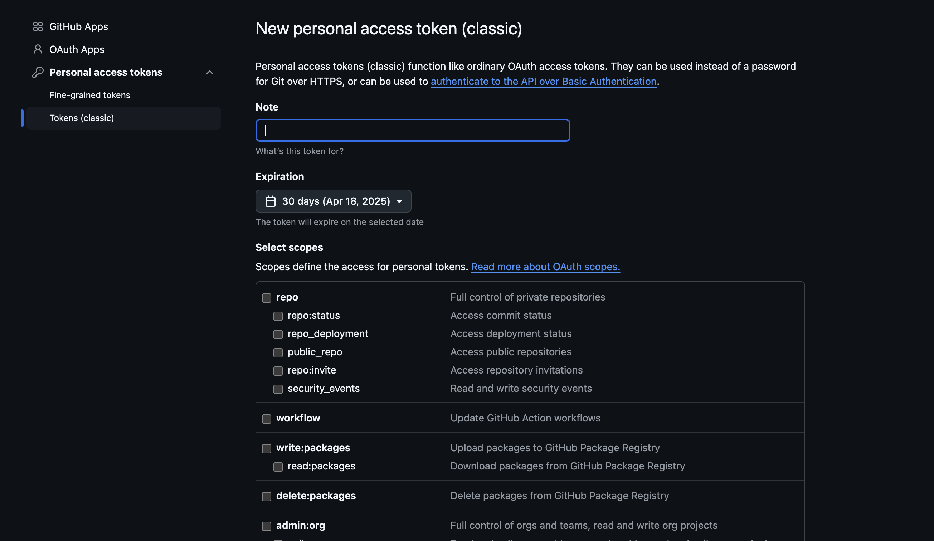
Task: Enable the repo scope checkbox
Action: tap(267, 298)
